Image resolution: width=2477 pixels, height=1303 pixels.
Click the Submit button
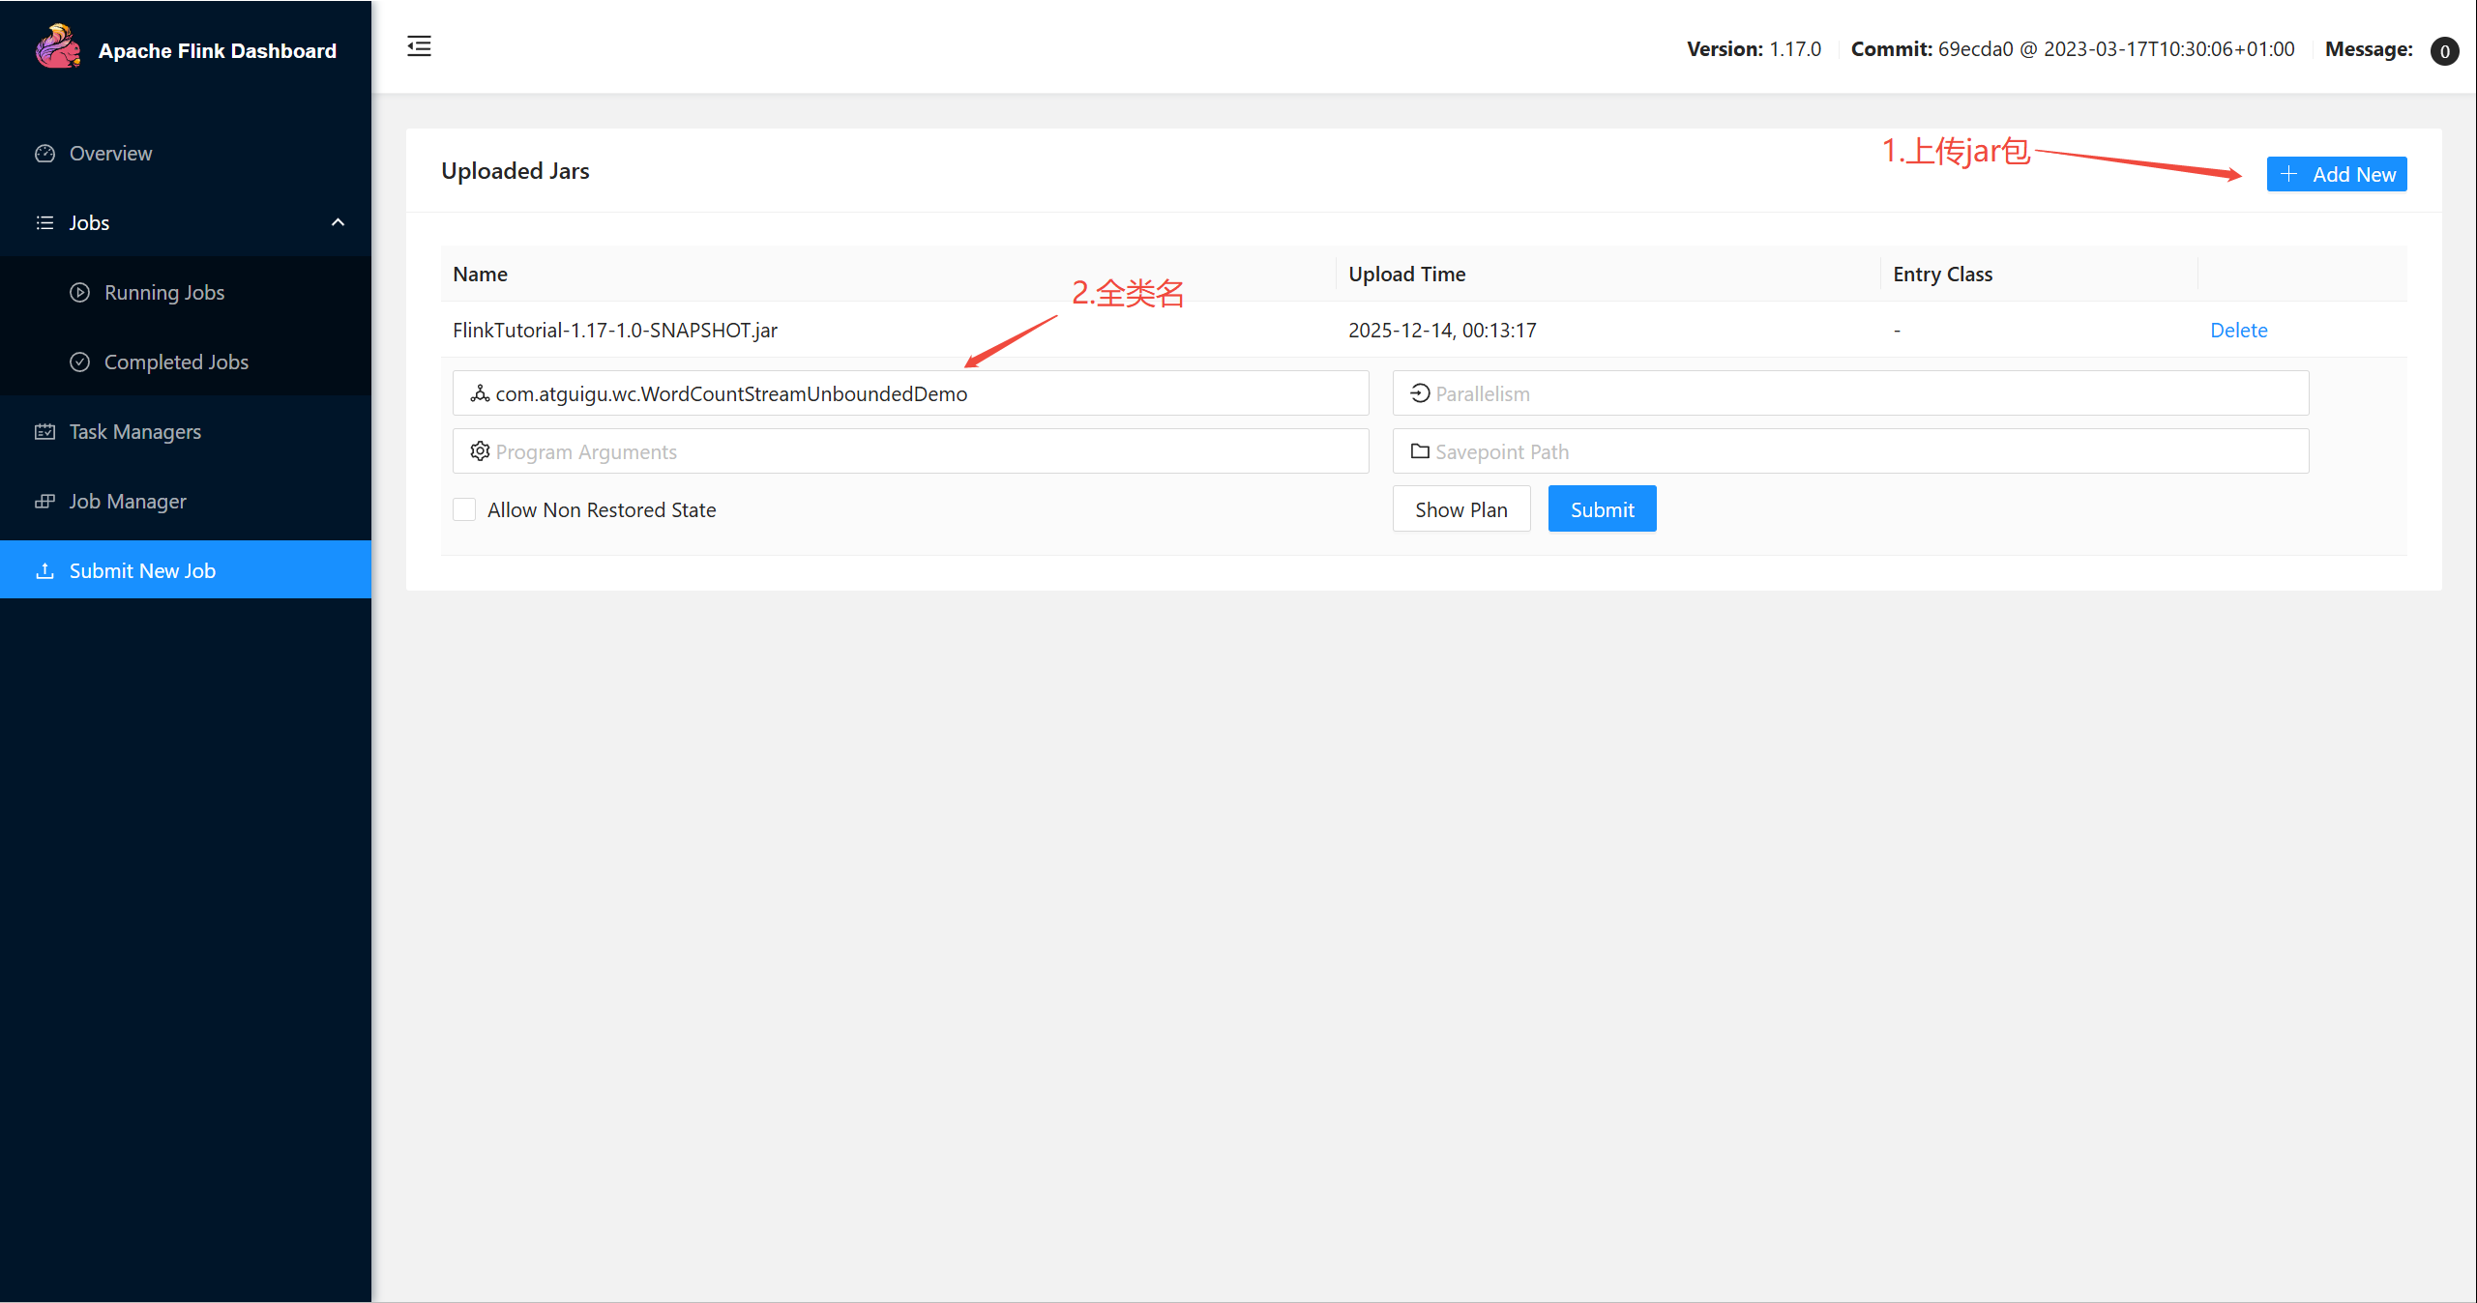[x=1602, y=509]
